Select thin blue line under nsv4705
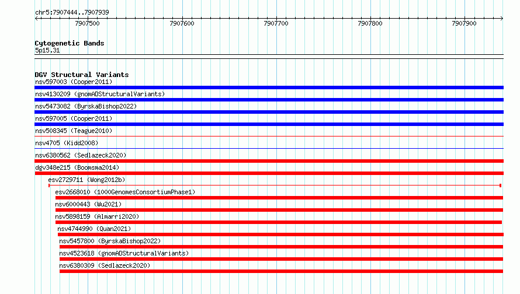520x294 pixels. coord(269,148)
